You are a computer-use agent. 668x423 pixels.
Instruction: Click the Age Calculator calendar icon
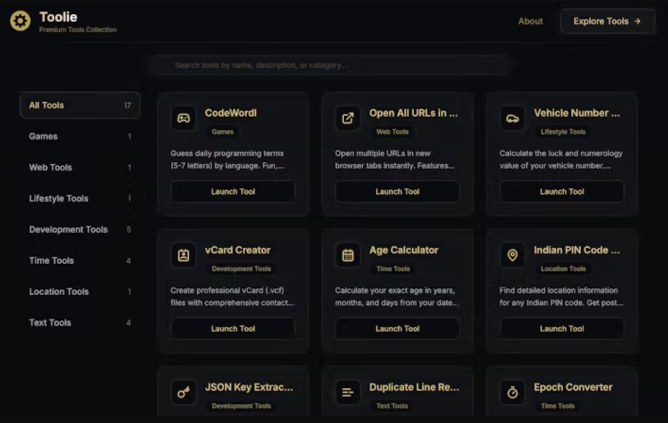348,255
